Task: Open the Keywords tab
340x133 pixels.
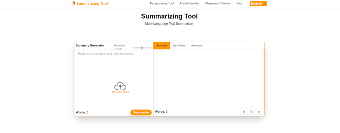Action: [x=197, y=45]
